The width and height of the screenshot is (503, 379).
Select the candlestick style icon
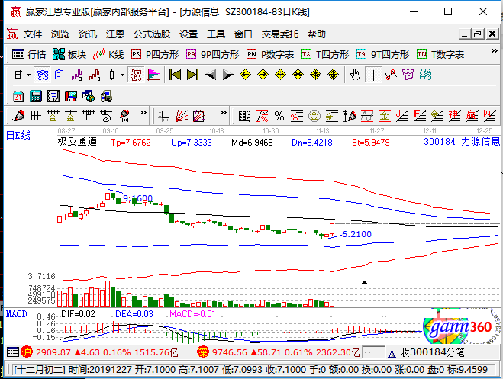pos(111,75)
